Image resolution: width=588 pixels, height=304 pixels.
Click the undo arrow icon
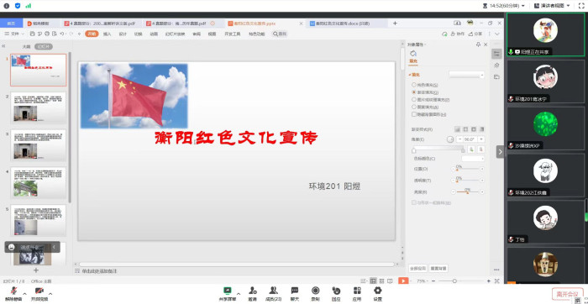62,34
